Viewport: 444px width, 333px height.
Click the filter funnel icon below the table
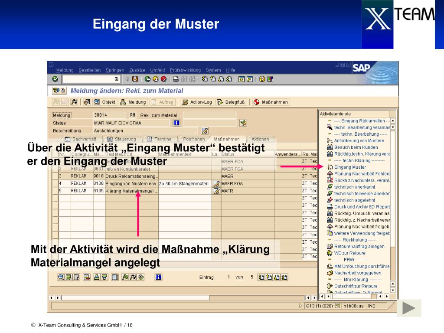(x=104, y=277)
